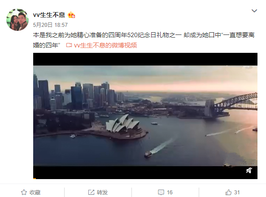Image resolution: width=266 pixels, height=197 pixels.
Task: Click the star 收藏 icon
Action: [24, 192]
